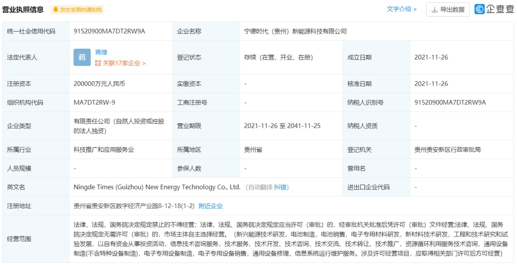Click the 经营范围 label cell
The height and width of the screenshot is (265, 517).
tap(36, 239)
